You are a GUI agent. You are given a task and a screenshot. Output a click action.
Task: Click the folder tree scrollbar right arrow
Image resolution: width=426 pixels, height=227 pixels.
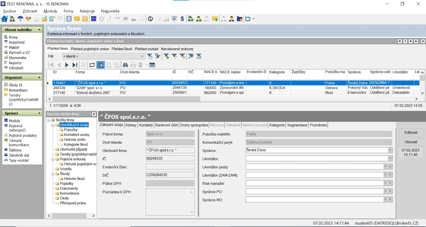click(93, 216)
